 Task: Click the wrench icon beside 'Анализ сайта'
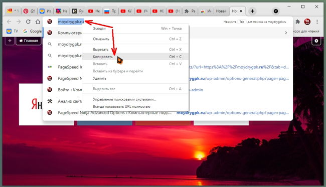[x=50, y=101]
